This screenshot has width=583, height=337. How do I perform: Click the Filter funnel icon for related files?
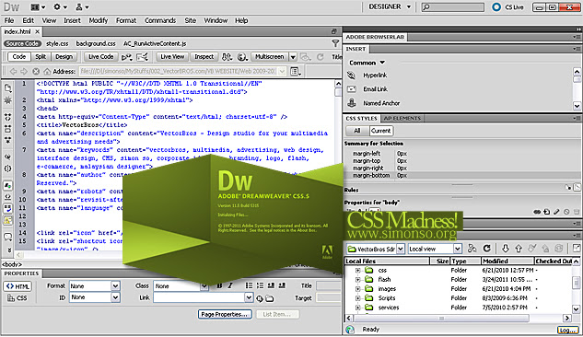click(x=335, y=43)
